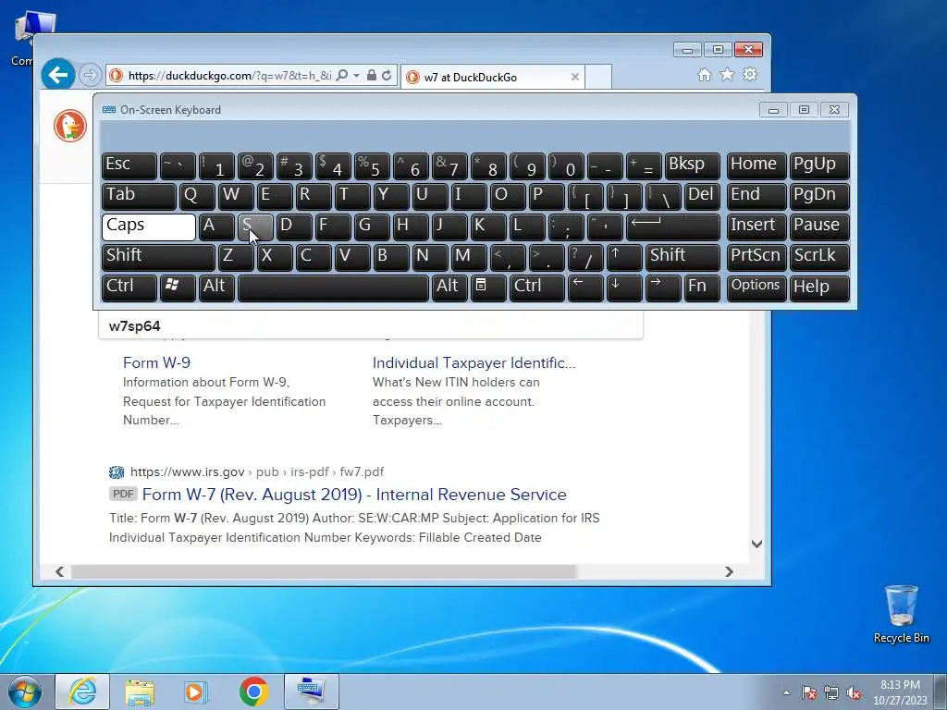The image size is (947, 710).
Task: Toggle the left Shift key
Action: pyautogui.click(x=158, y=257)
